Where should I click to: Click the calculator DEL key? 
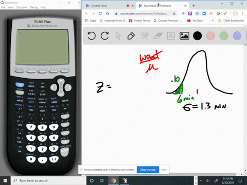[x=42, y=87]
